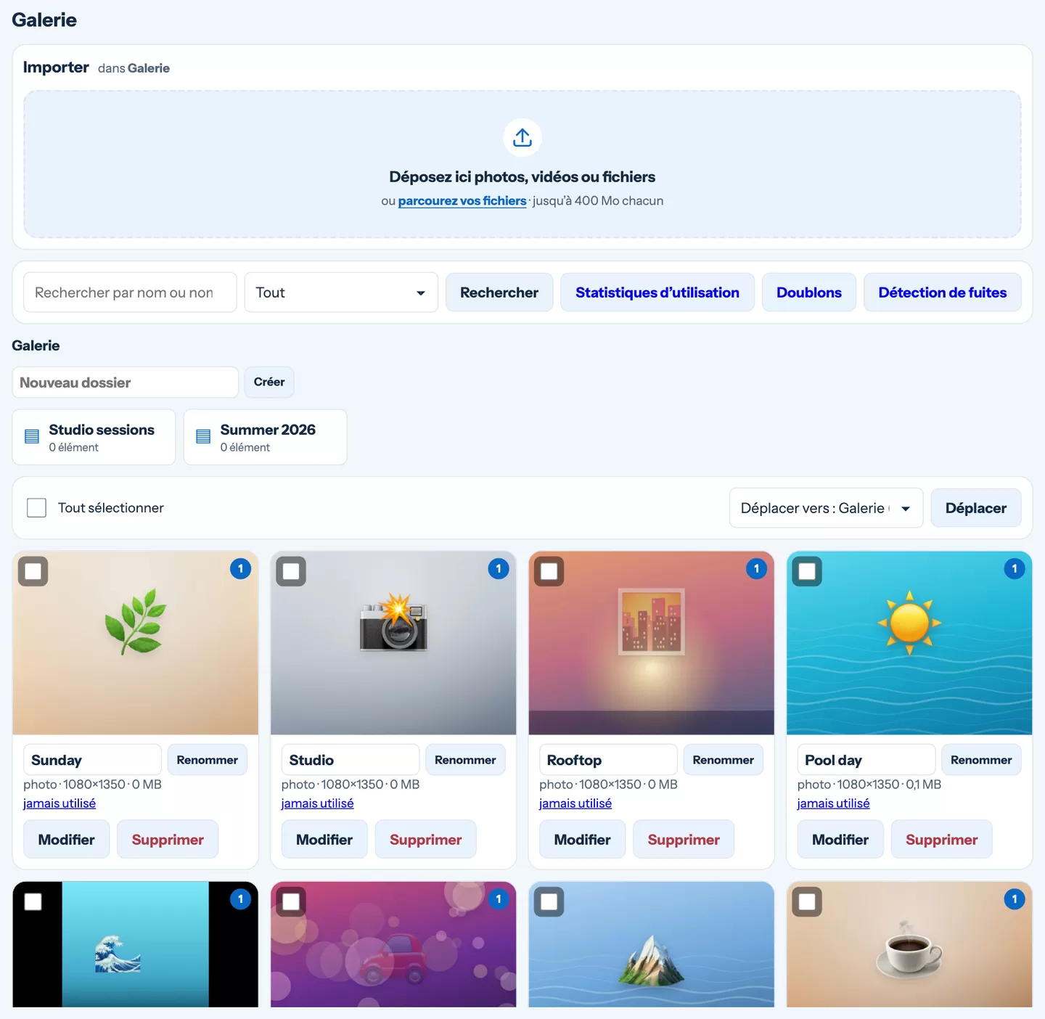Viewport: 1045px width, 1019px height.
Task: Open Détection de fuites
Action: pos(943,292)
